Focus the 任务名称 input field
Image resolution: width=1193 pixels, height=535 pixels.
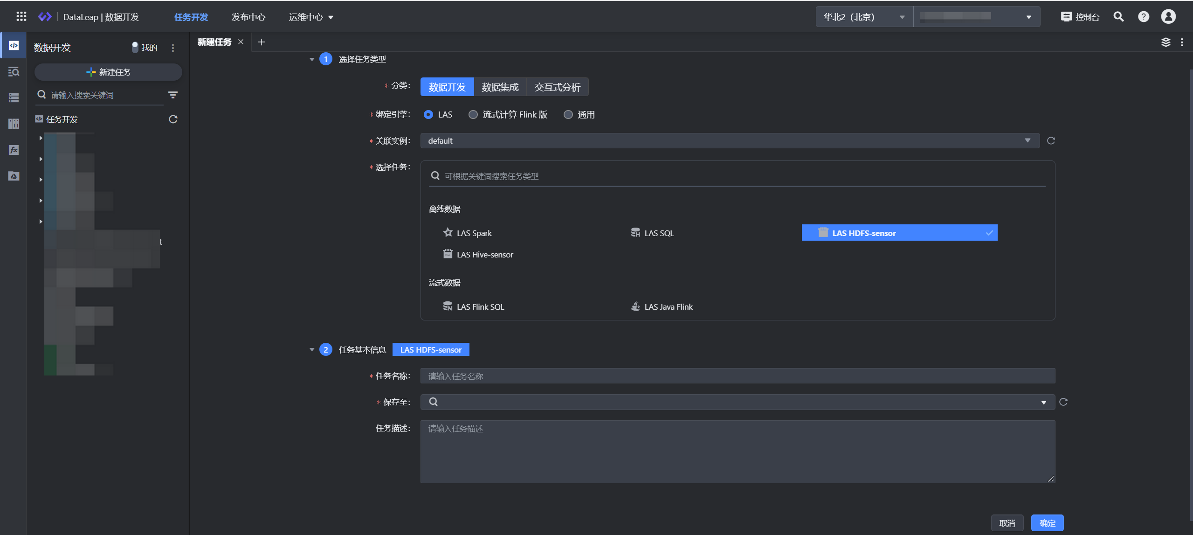click(738, 376)
